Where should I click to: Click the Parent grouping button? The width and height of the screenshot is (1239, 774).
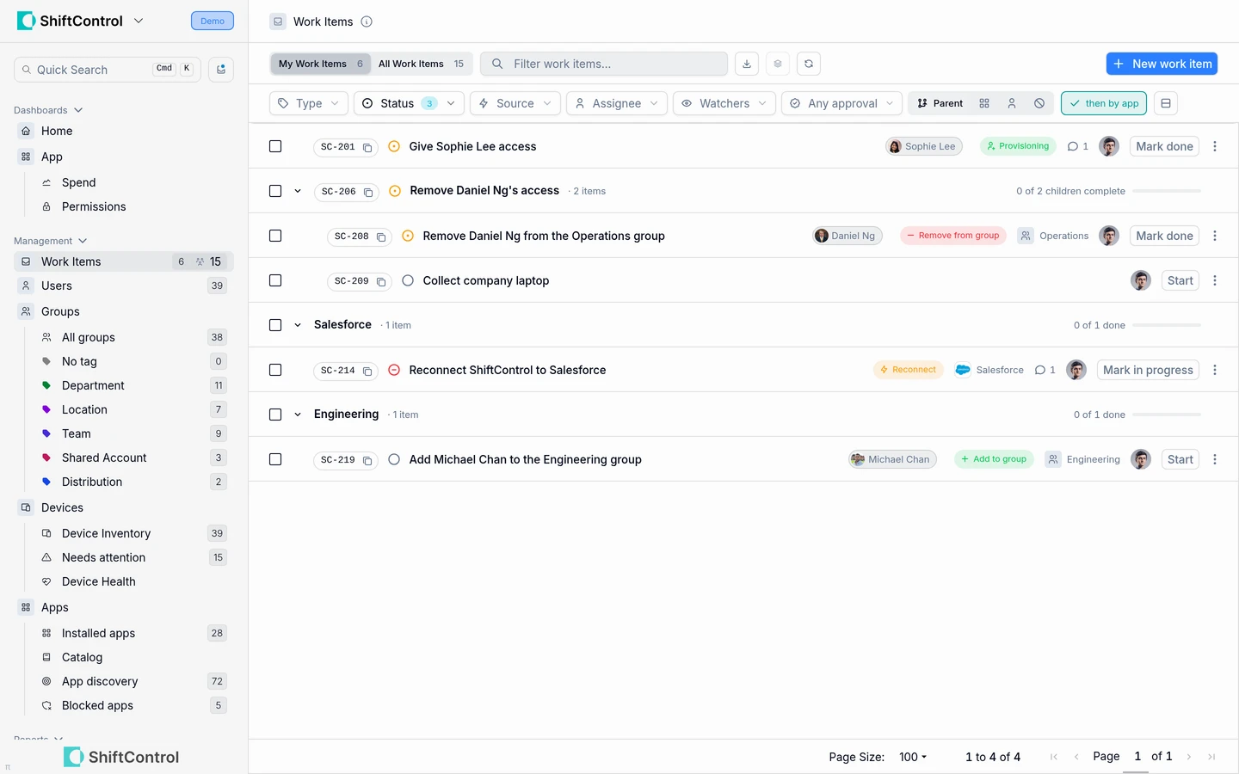click(940, 103)
